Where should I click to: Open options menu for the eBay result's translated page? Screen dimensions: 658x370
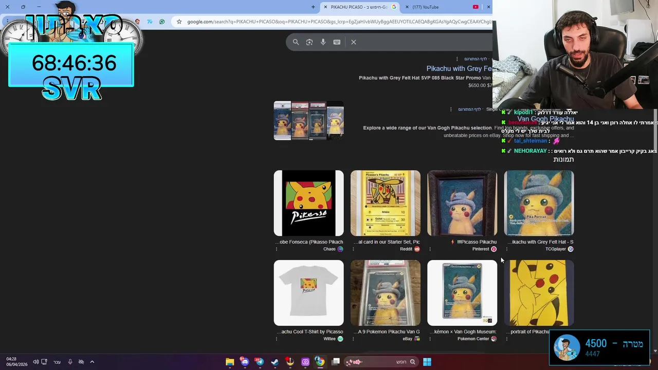pos(451,109)
